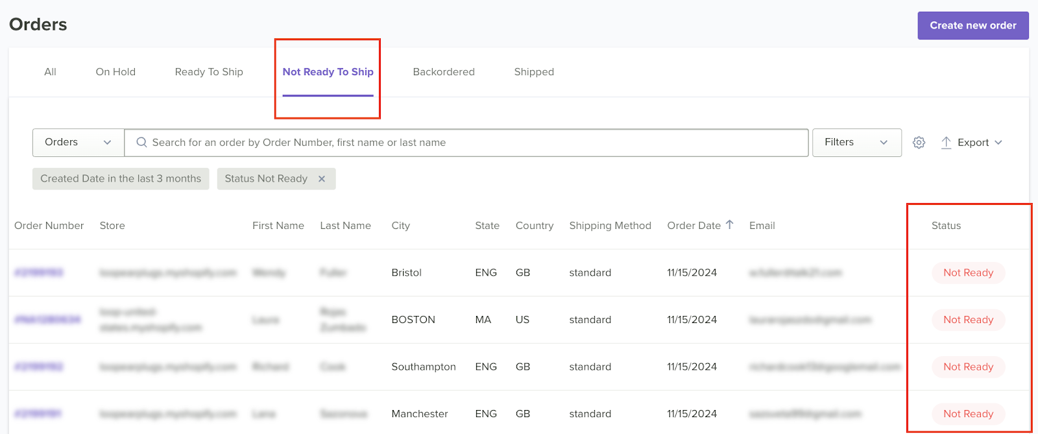This screenshot has width=1038, height=434.
Task: Click the MA state cell
Action: 483,320
